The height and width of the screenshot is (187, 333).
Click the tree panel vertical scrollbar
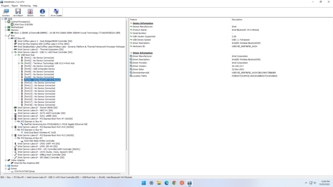(127, 85)
